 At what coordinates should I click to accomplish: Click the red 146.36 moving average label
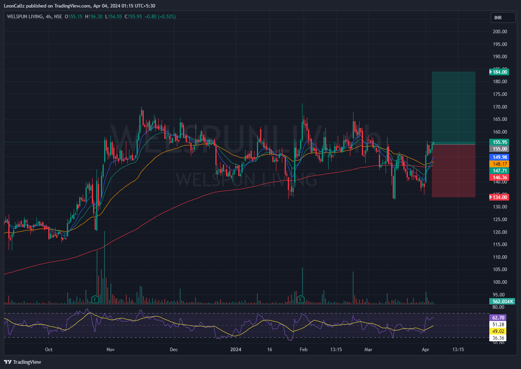[500, 178]
